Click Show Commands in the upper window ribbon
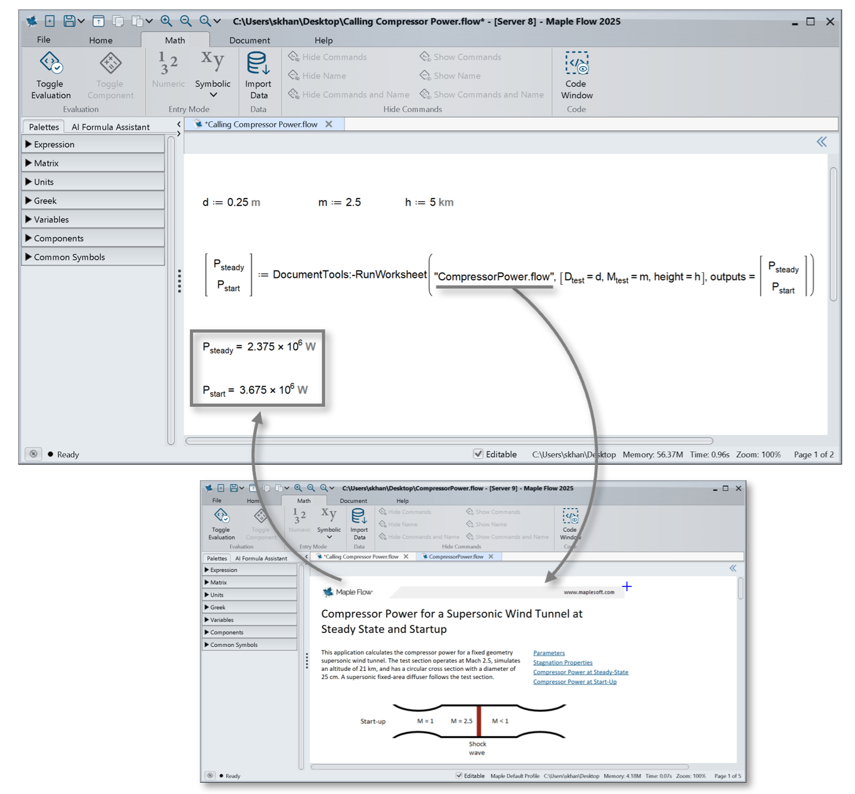This screenshot has height=794, width=855. coord(461,57)
